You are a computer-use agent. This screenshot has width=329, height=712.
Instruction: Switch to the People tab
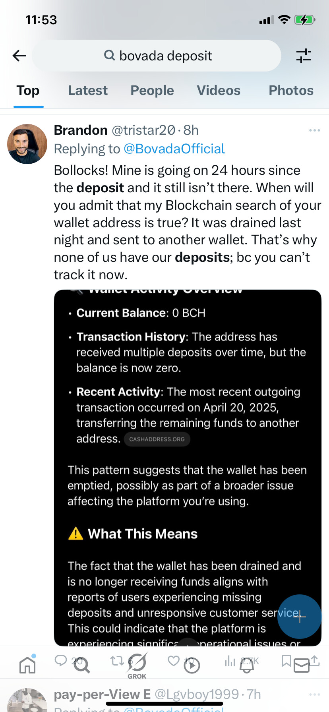[x=152, y=91]
